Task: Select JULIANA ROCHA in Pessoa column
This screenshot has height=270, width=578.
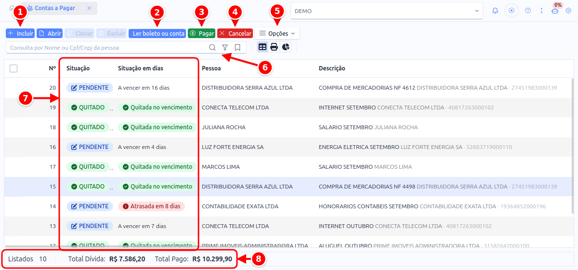Action: click(223, 127)
